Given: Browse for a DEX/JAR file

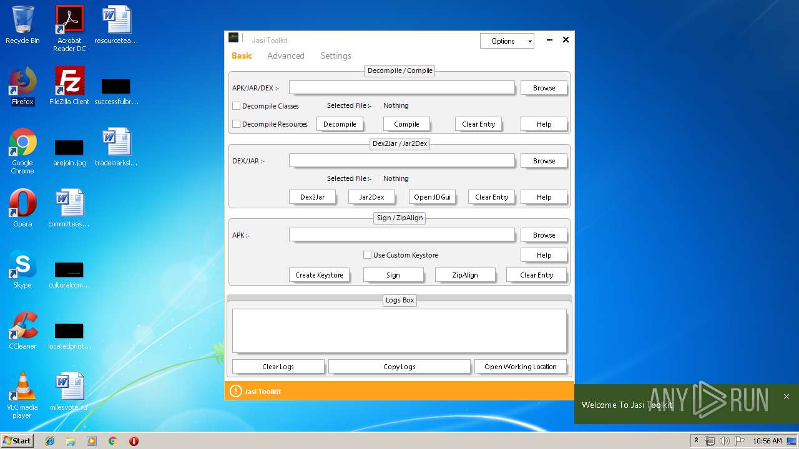Looking at the screenshot, I should tap(544, 161).
